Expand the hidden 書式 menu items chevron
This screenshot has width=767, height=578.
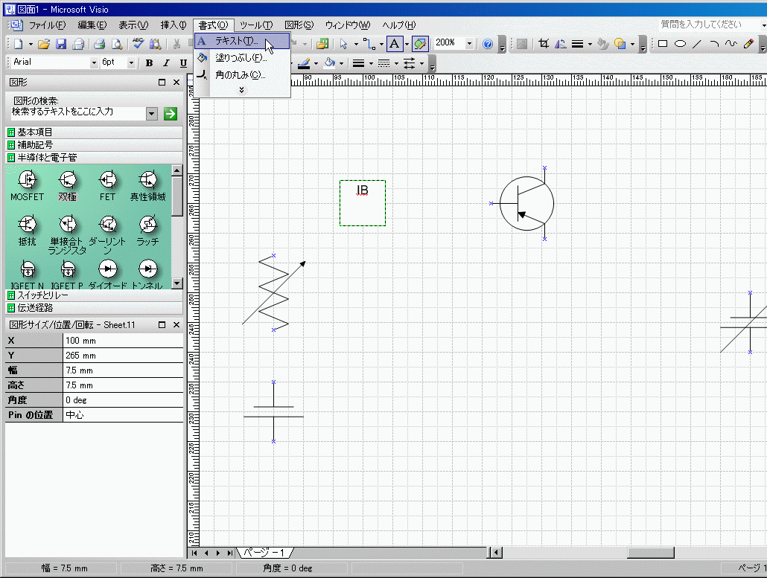pyautogui.click(x=241, y=90)
